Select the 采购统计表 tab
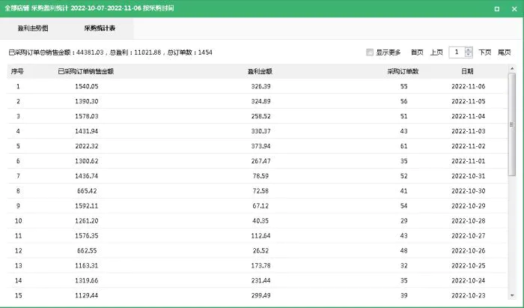This screenshot has width=524, height=308. (100, 28)
